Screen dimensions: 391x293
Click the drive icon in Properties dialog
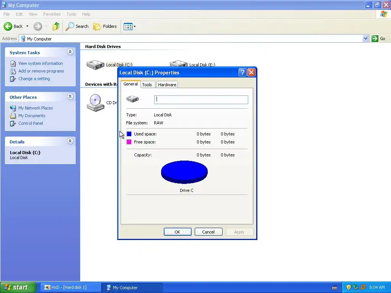[x=132, y=99]
